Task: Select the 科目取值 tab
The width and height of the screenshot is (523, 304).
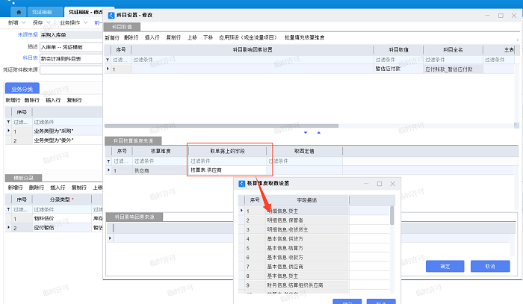Action: click(128, 26)
